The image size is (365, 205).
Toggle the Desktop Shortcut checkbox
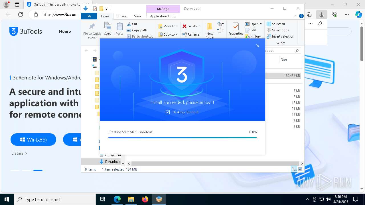[x=168, y=112]
